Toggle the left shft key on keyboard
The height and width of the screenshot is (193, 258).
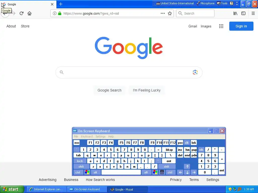coord(81,167)
